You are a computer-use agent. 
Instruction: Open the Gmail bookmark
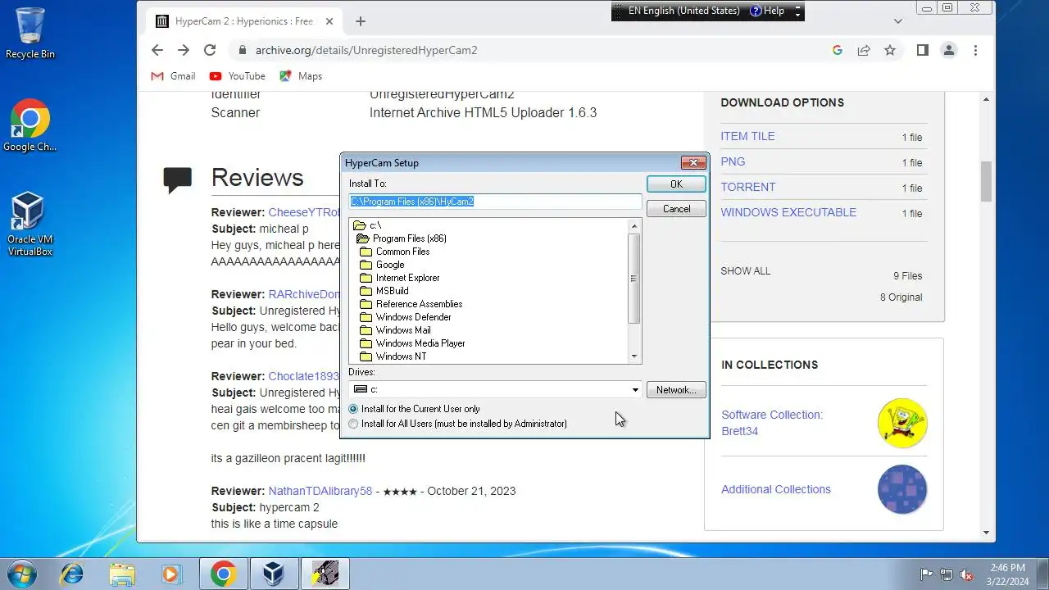[173, 76]
